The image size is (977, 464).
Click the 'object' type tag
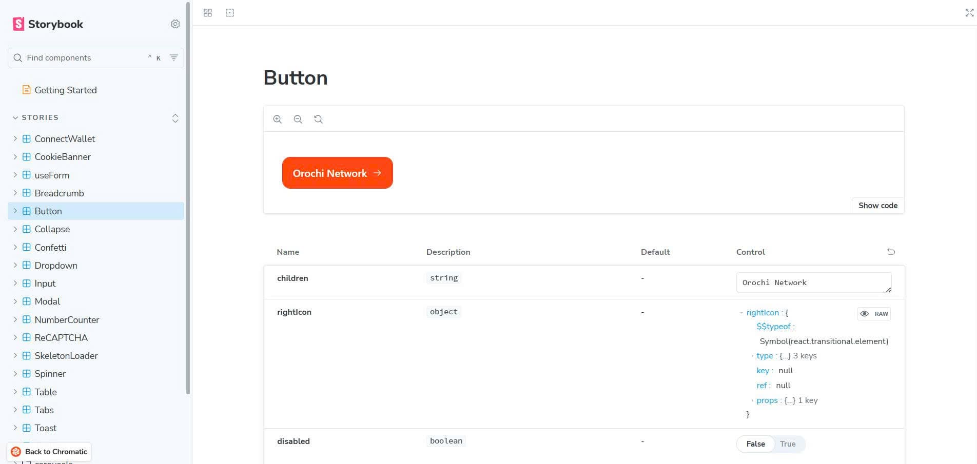(444, 312)
